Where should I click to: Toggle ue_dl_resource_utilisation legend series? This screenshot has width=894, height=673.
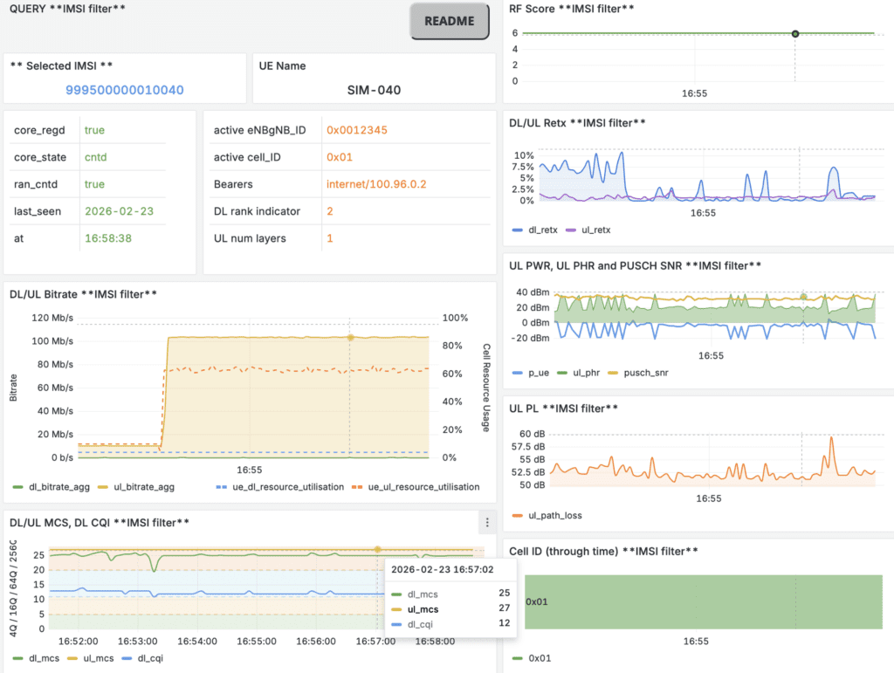279,487
